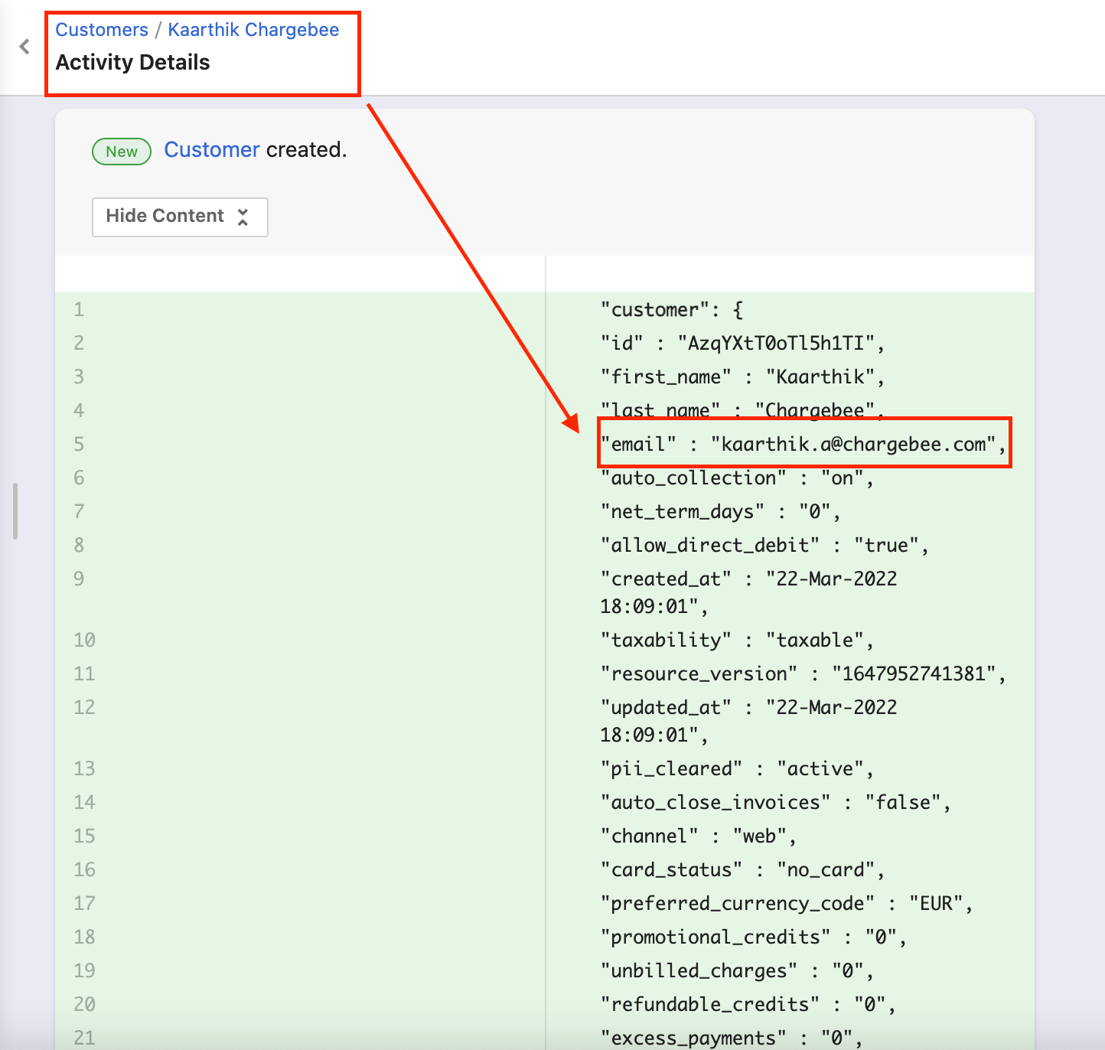Screen dimensions: 1105x1050
Task: Click the Hide Content button
Action: (x=180, y=217)
